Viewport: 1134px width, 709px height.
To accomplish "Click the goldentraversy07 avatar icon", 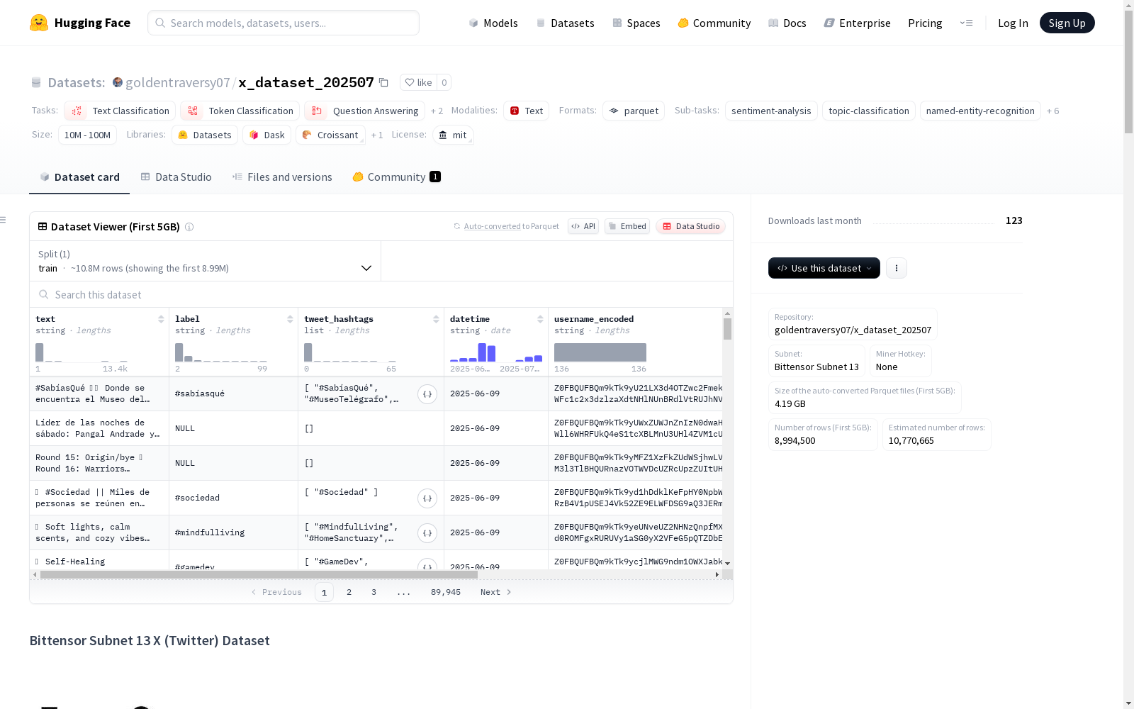I will pos(118,82).
